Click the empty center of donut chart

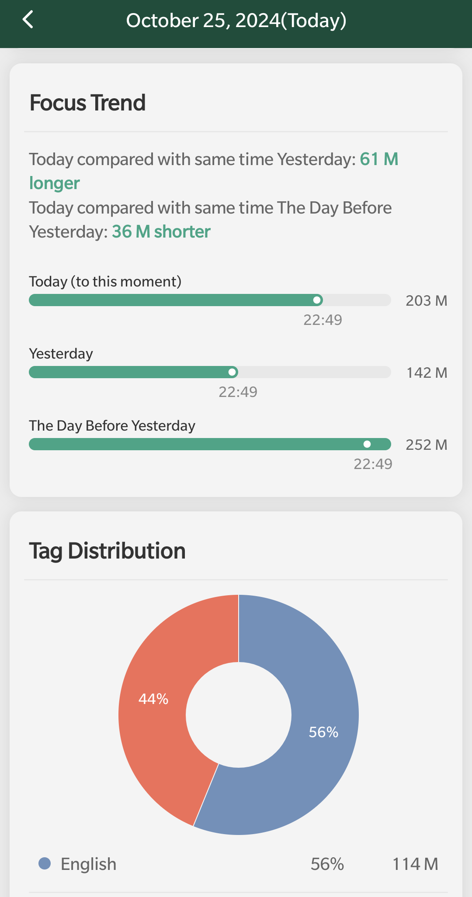pyautogui.click(x=239, y=715)
